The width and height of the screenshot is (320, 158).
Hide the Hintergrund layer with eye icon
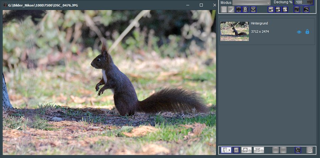[299, 32]
